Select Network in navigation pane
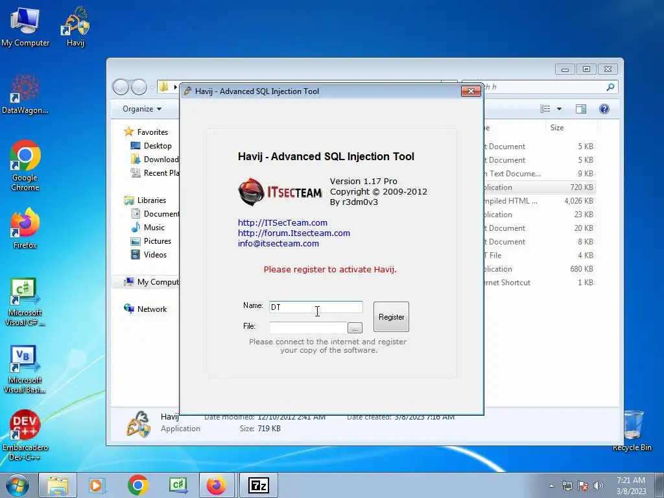This screenshot has width=664, height=498. (145, 309)
